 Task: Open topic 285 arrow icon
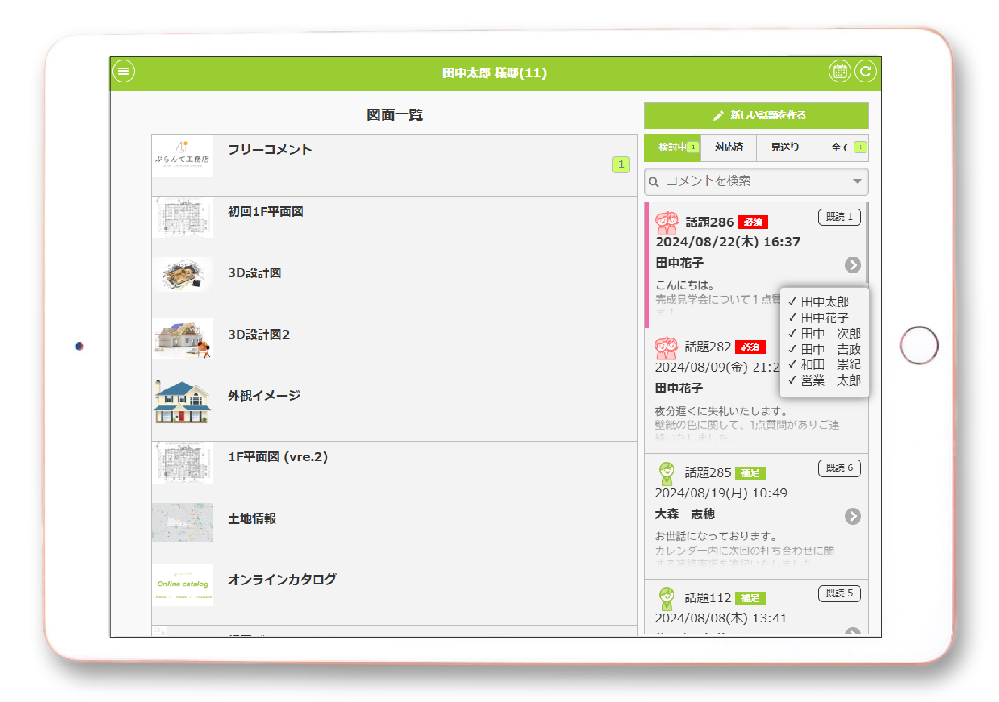(x=852, y=516)
